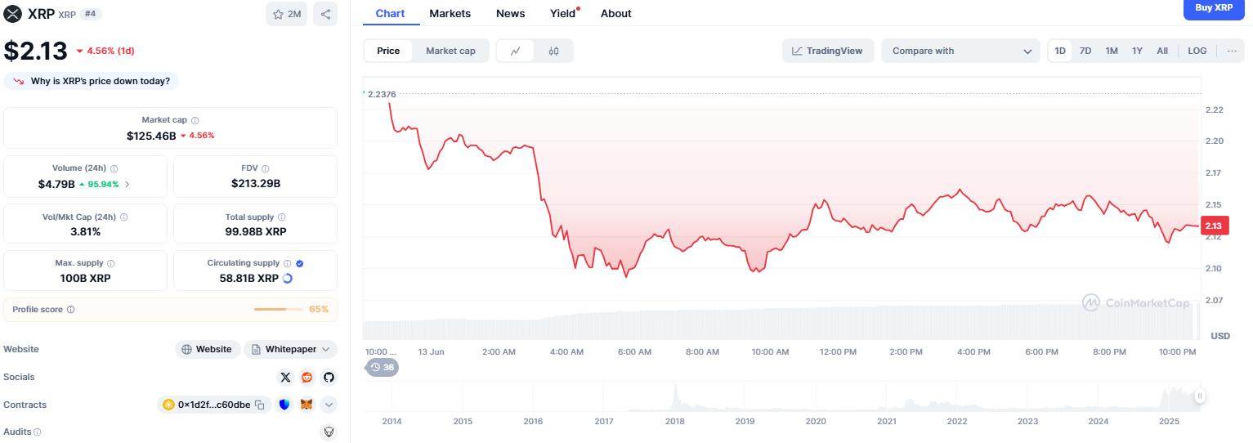Click the 58.81B XRP circulating supply value

pyautogui.click(x=248, y=278)
